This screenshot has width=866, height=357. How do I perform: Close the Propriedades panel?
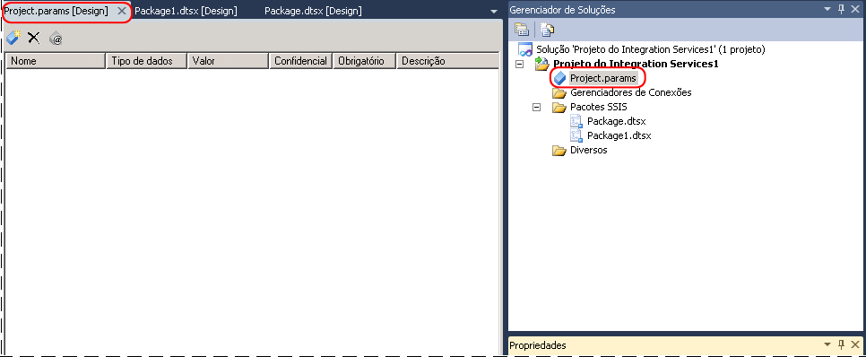pyautogui.click(x=856, y=344)
